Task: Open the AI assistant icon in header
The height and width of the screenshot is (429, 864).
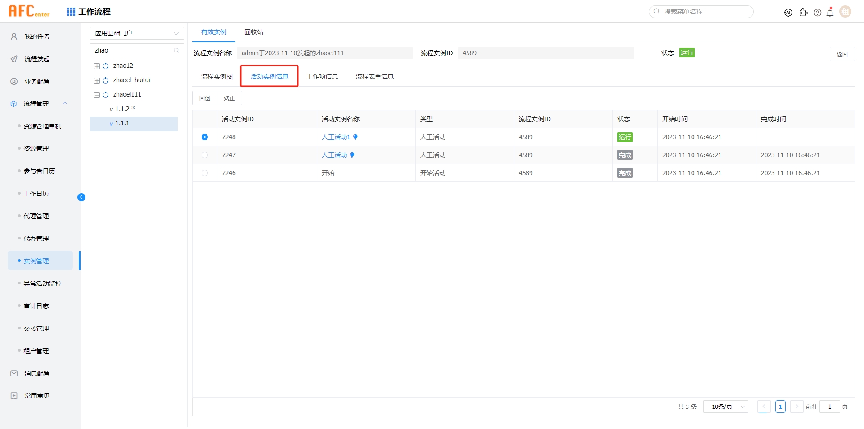Action: click(x=788, y=13)
